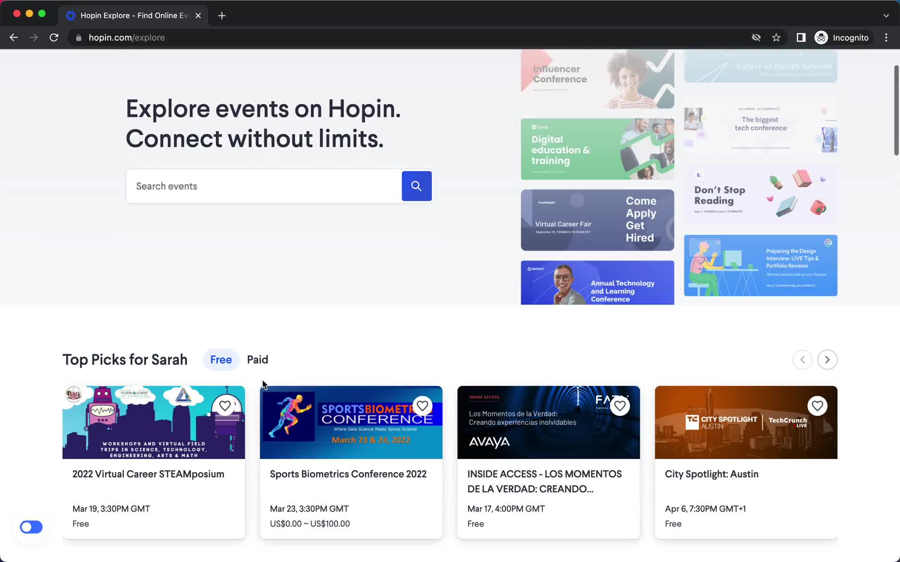Expand the tab search dropdown arrow
This screenshot has width=900, height=562.
(886, 15)
